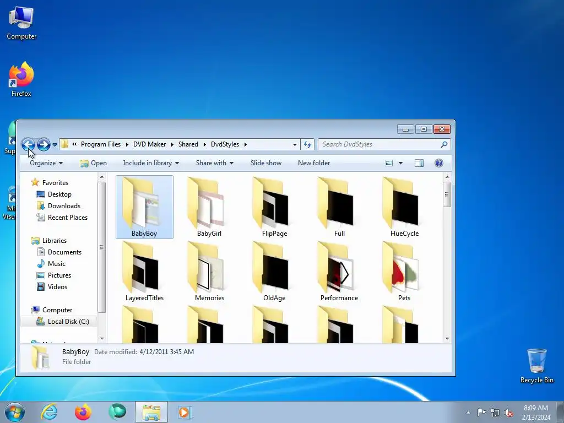Select Computer in navigation pane
The height and width of the screenshot is (423, 564).
coord(57,310)
